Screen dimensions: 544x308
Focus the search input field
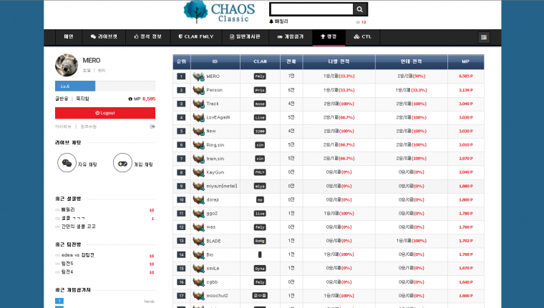(311, 9)
